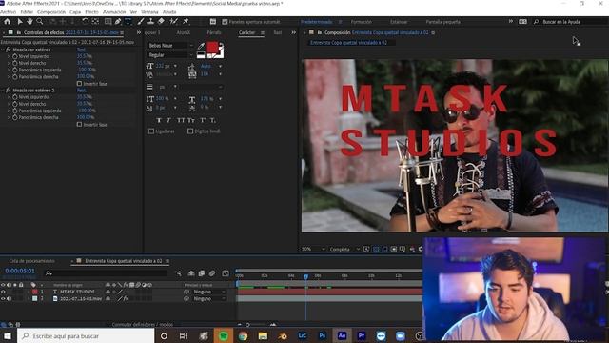Select the Puppet Pin tool

coord(186,22)
